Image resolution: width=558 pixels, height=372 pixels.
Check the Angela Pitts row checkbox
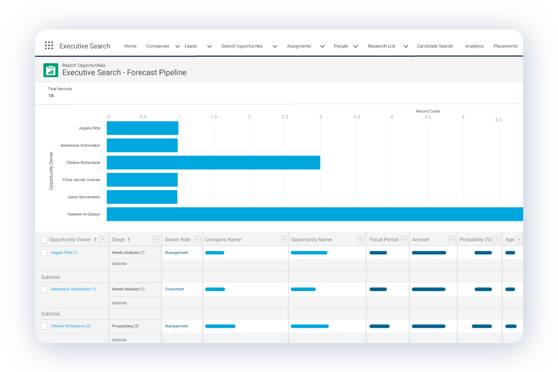[44, 253]
